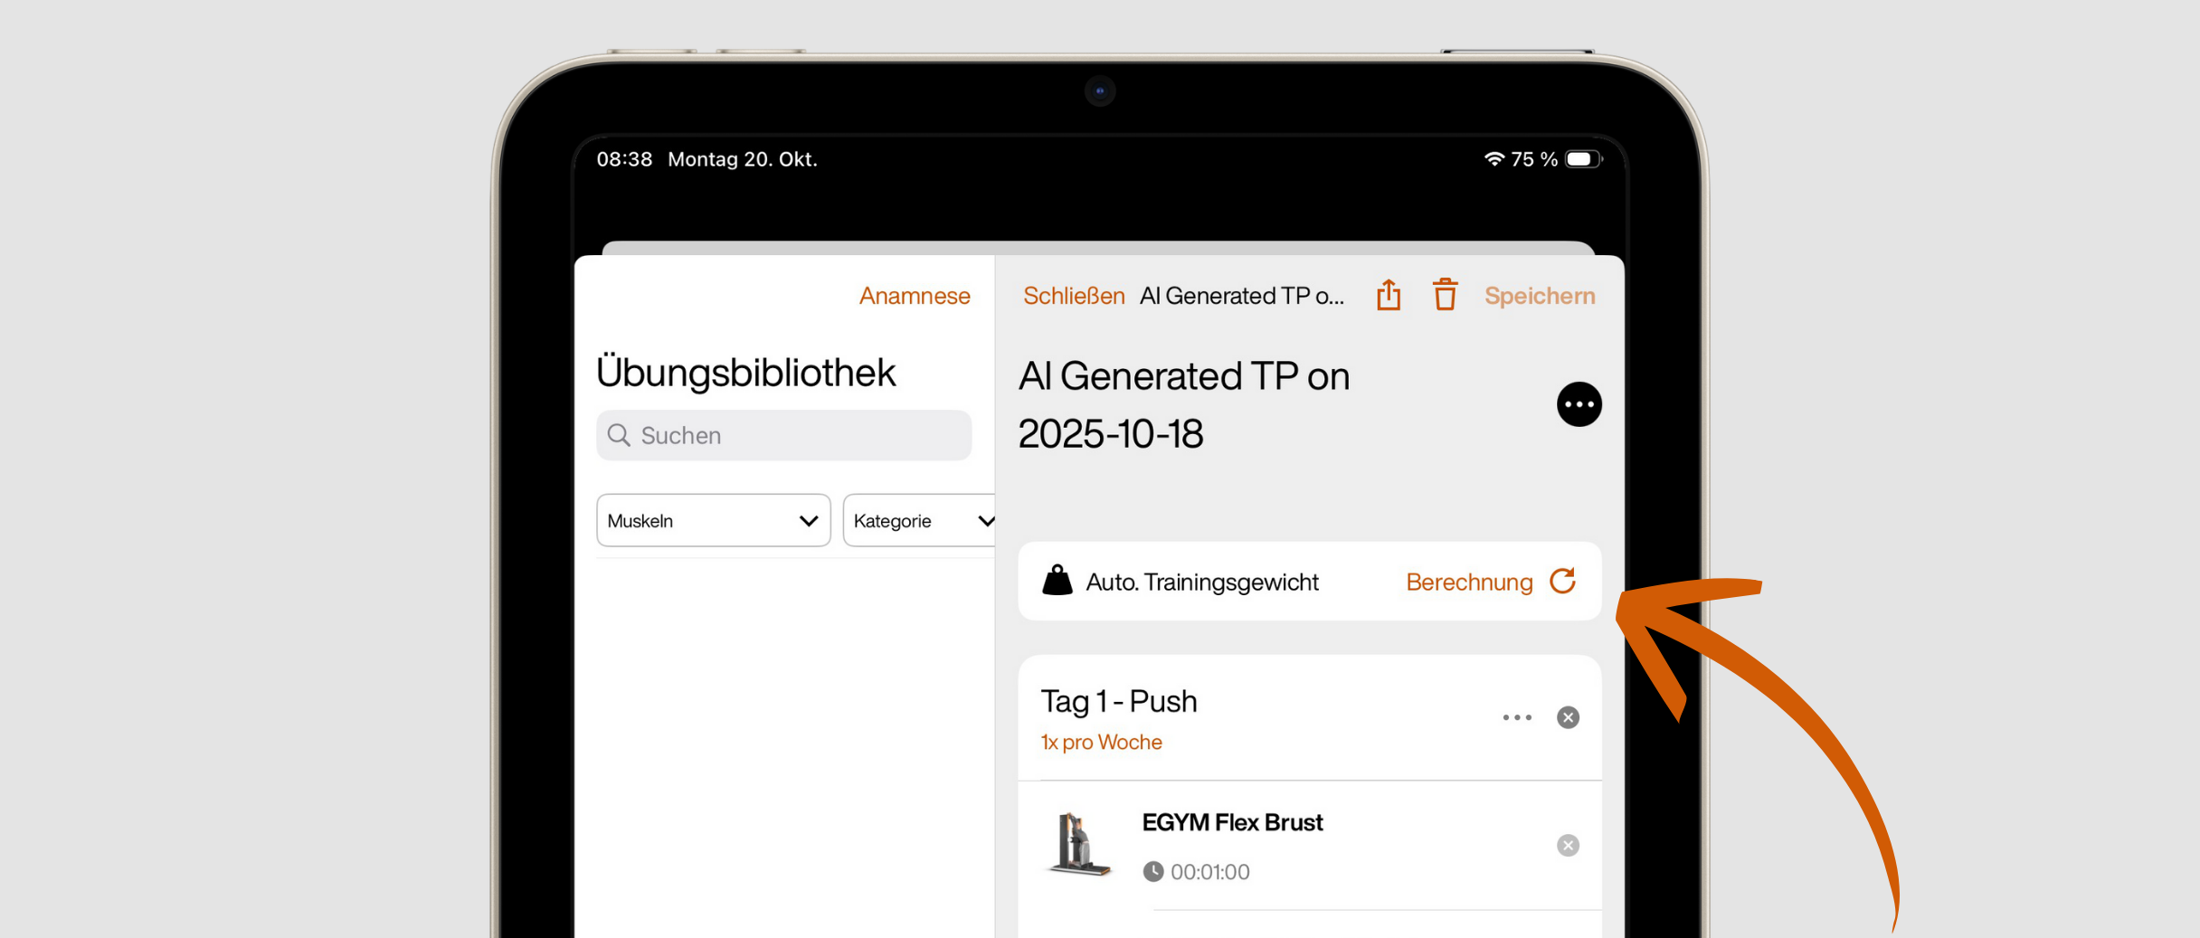Expand the Muskeln filter dropdown

pyautogui.click(x=713, y=520)
